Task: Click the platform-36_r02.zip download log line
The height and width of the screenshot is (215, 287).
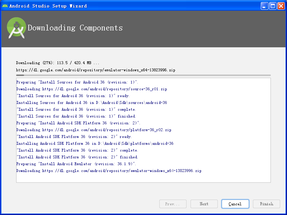Action: [x=94, y=130]
